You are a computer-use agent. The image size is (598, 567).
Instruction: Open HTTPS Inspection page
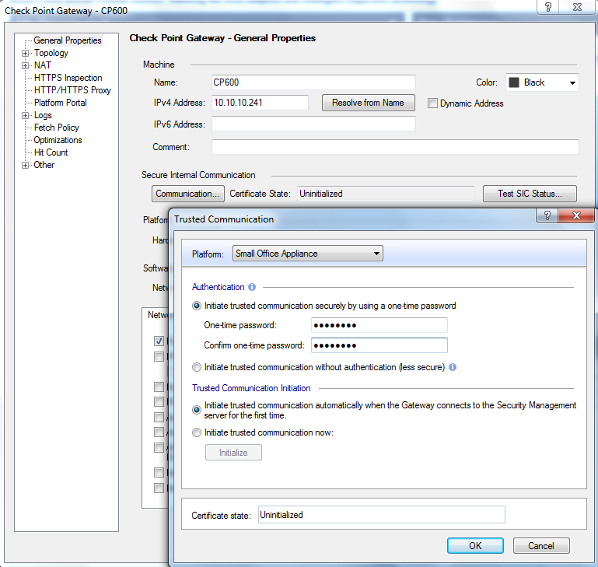pyautogui.click(x=68, y=78)
